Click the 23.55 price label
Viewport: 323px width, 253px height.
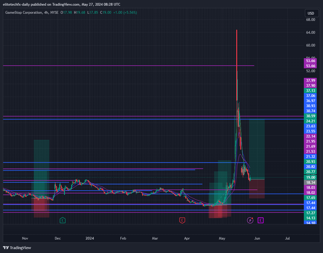point(310,131)
